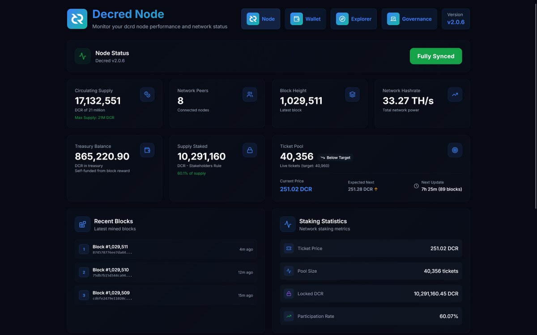Click the Fully Synced status button

click(435, 56)
